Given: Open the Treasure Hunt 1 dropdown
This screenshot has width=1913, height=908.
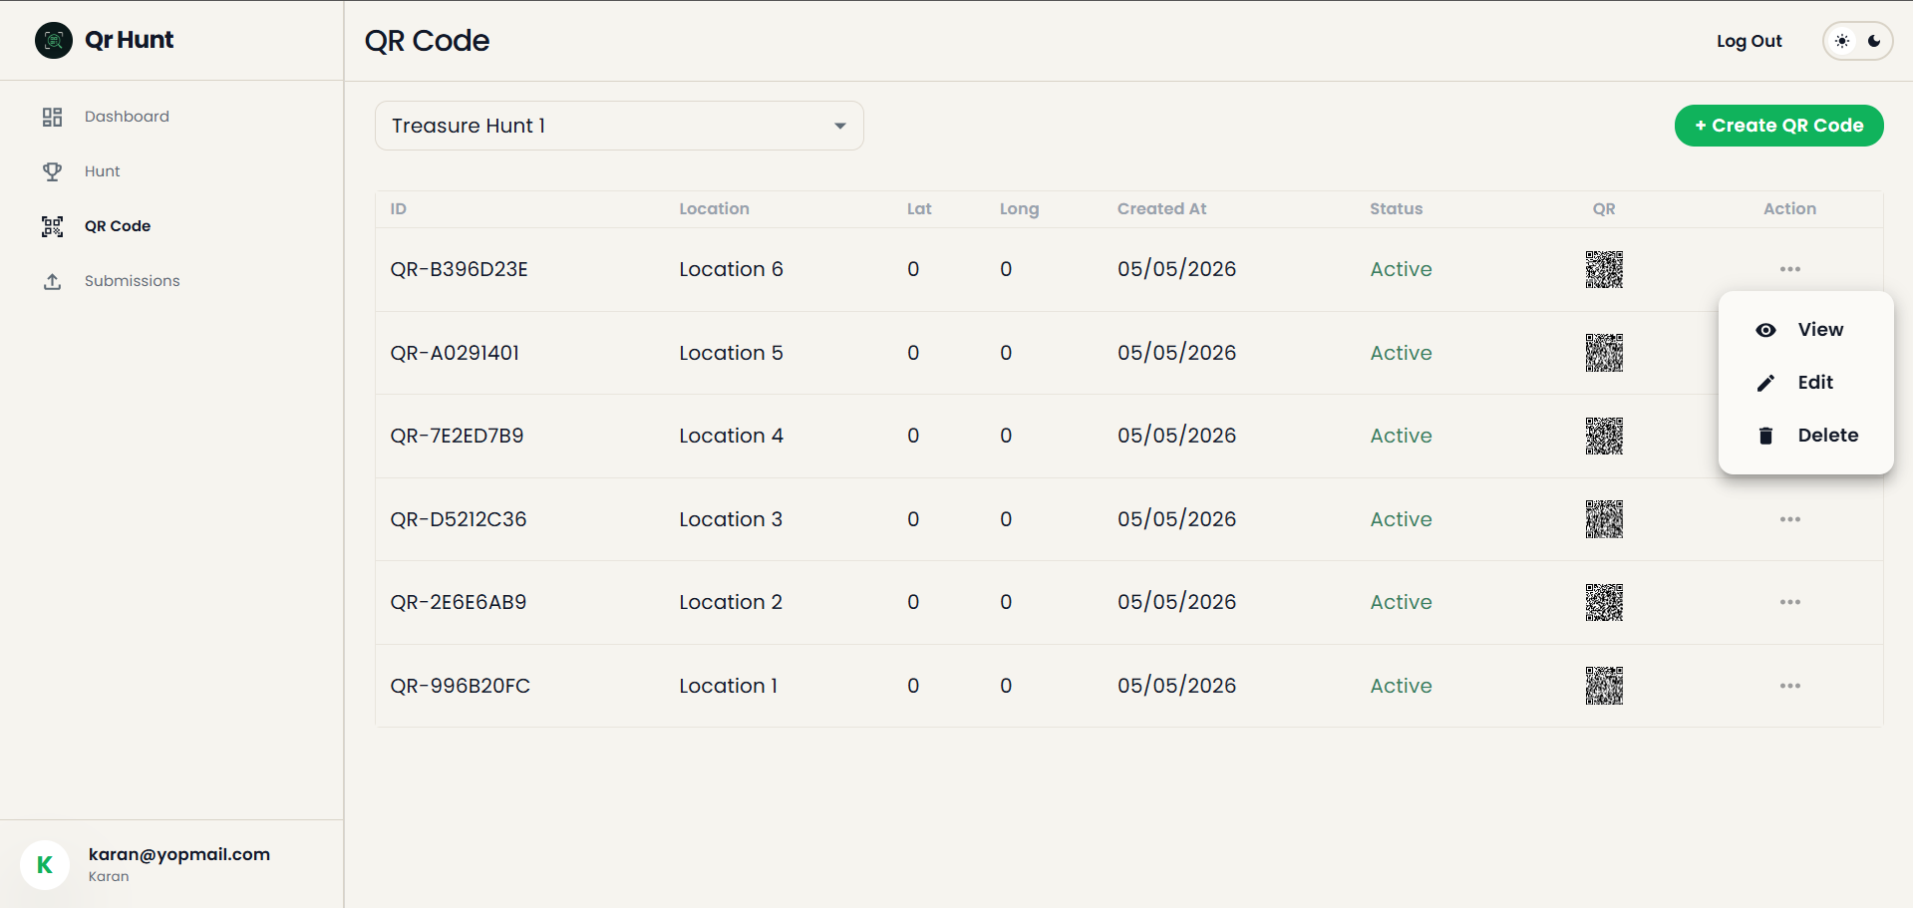Looking at the screenshot, I should [619, 126].
